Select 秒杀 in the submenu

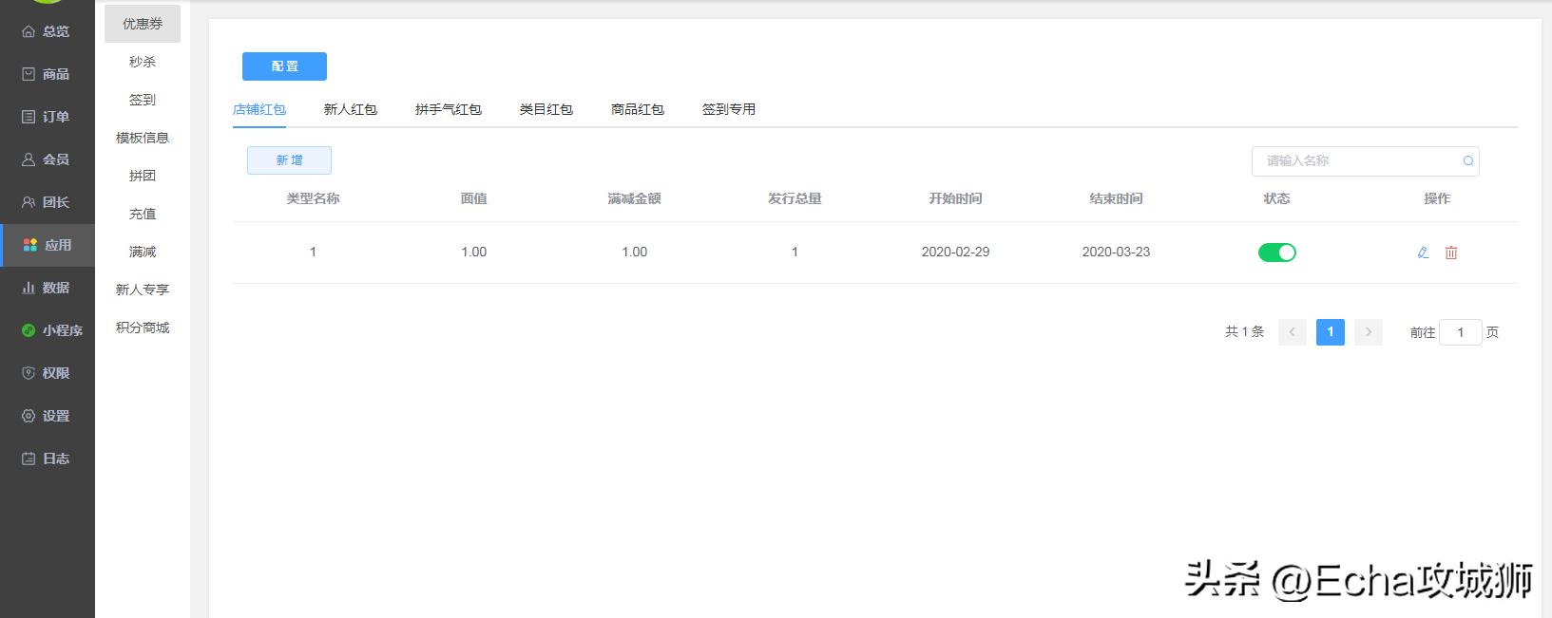pos(143,62)
